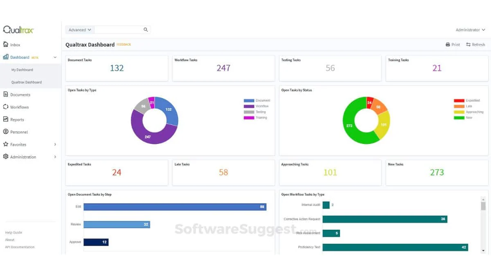Click the Documents page icon
Screen dimensions: 491x276
6,94
